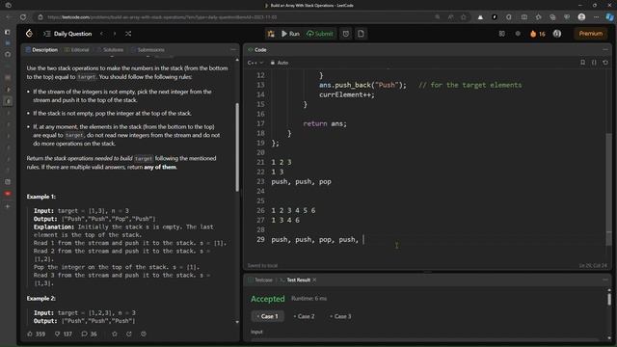The height and width of the screenshot is (347, 617).
Task: Click the description panel scrollbar
Action: (x=237, y=147)
